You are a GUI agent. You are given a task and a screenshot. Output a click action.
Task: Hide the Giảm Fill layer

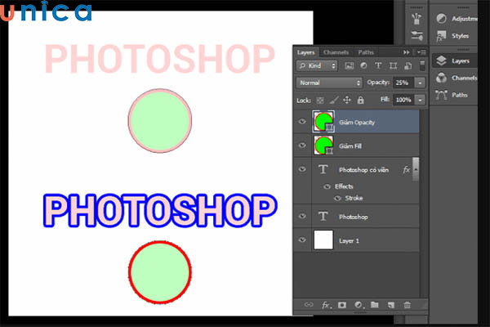pyautogui.click(x=302, y=146)
